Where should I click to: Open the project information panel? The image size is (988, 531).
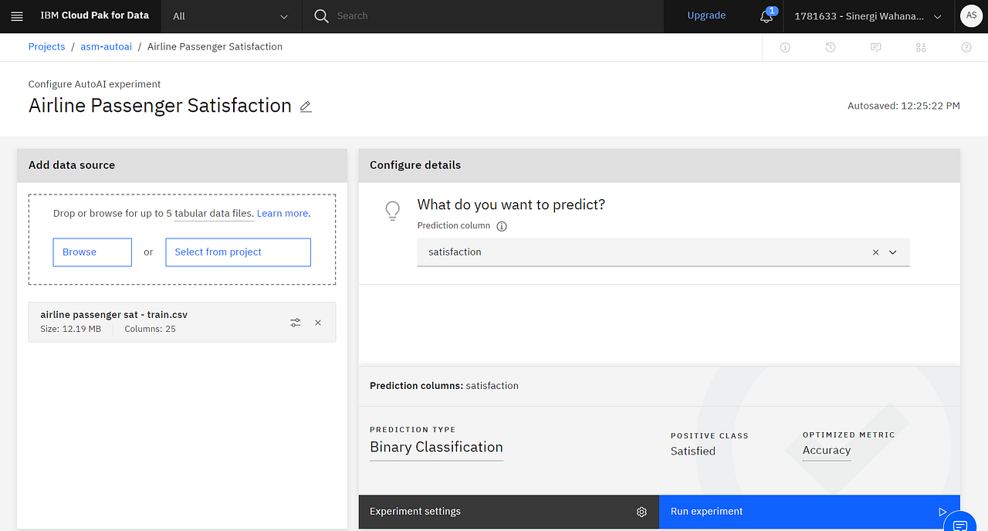(x=785, y=47)
